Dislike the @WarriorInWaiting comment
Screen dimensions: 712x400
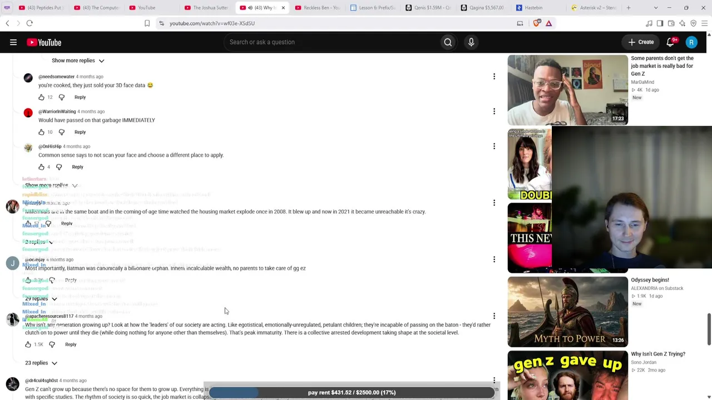(62, 132)
